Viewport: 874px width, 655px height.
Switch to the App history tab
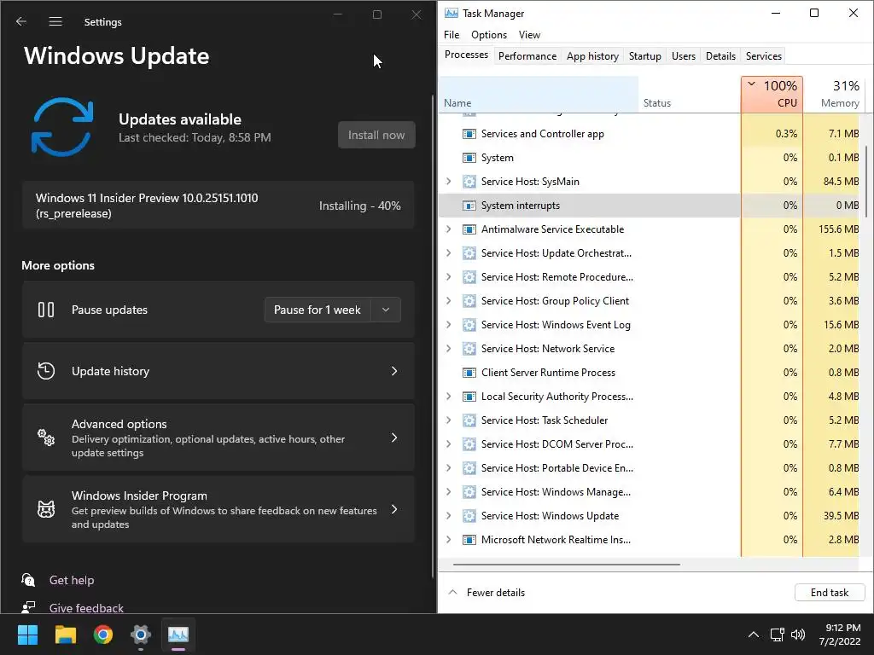[592, 55]
